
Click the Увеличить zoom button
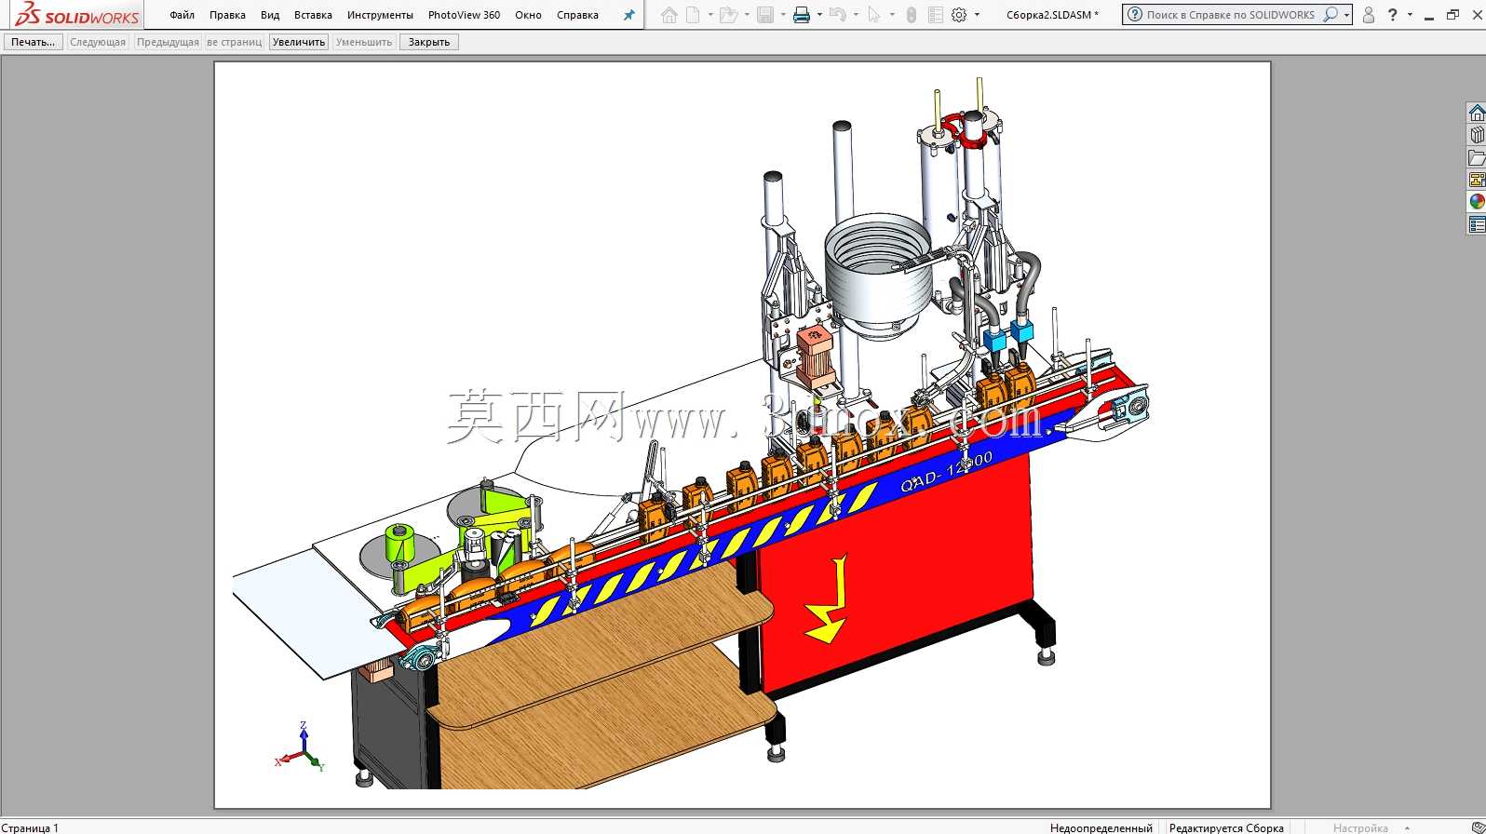coord(299,42)
